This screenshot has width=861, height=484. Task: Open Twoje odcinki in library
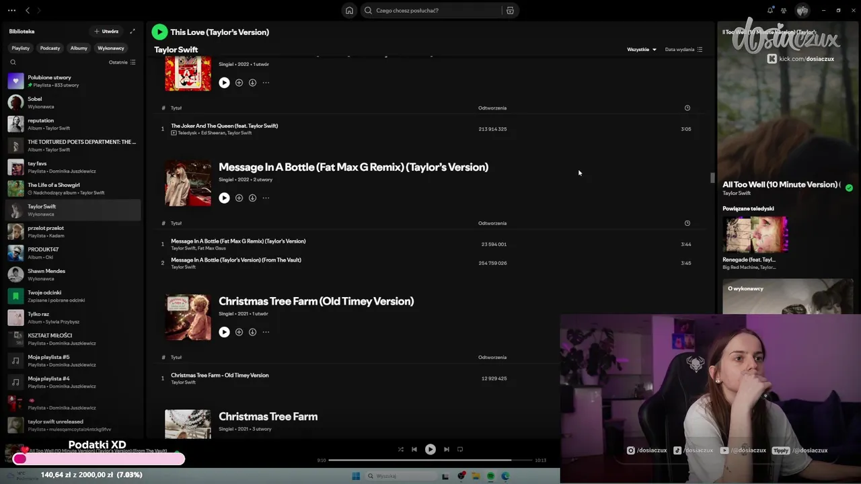point(73,296)
